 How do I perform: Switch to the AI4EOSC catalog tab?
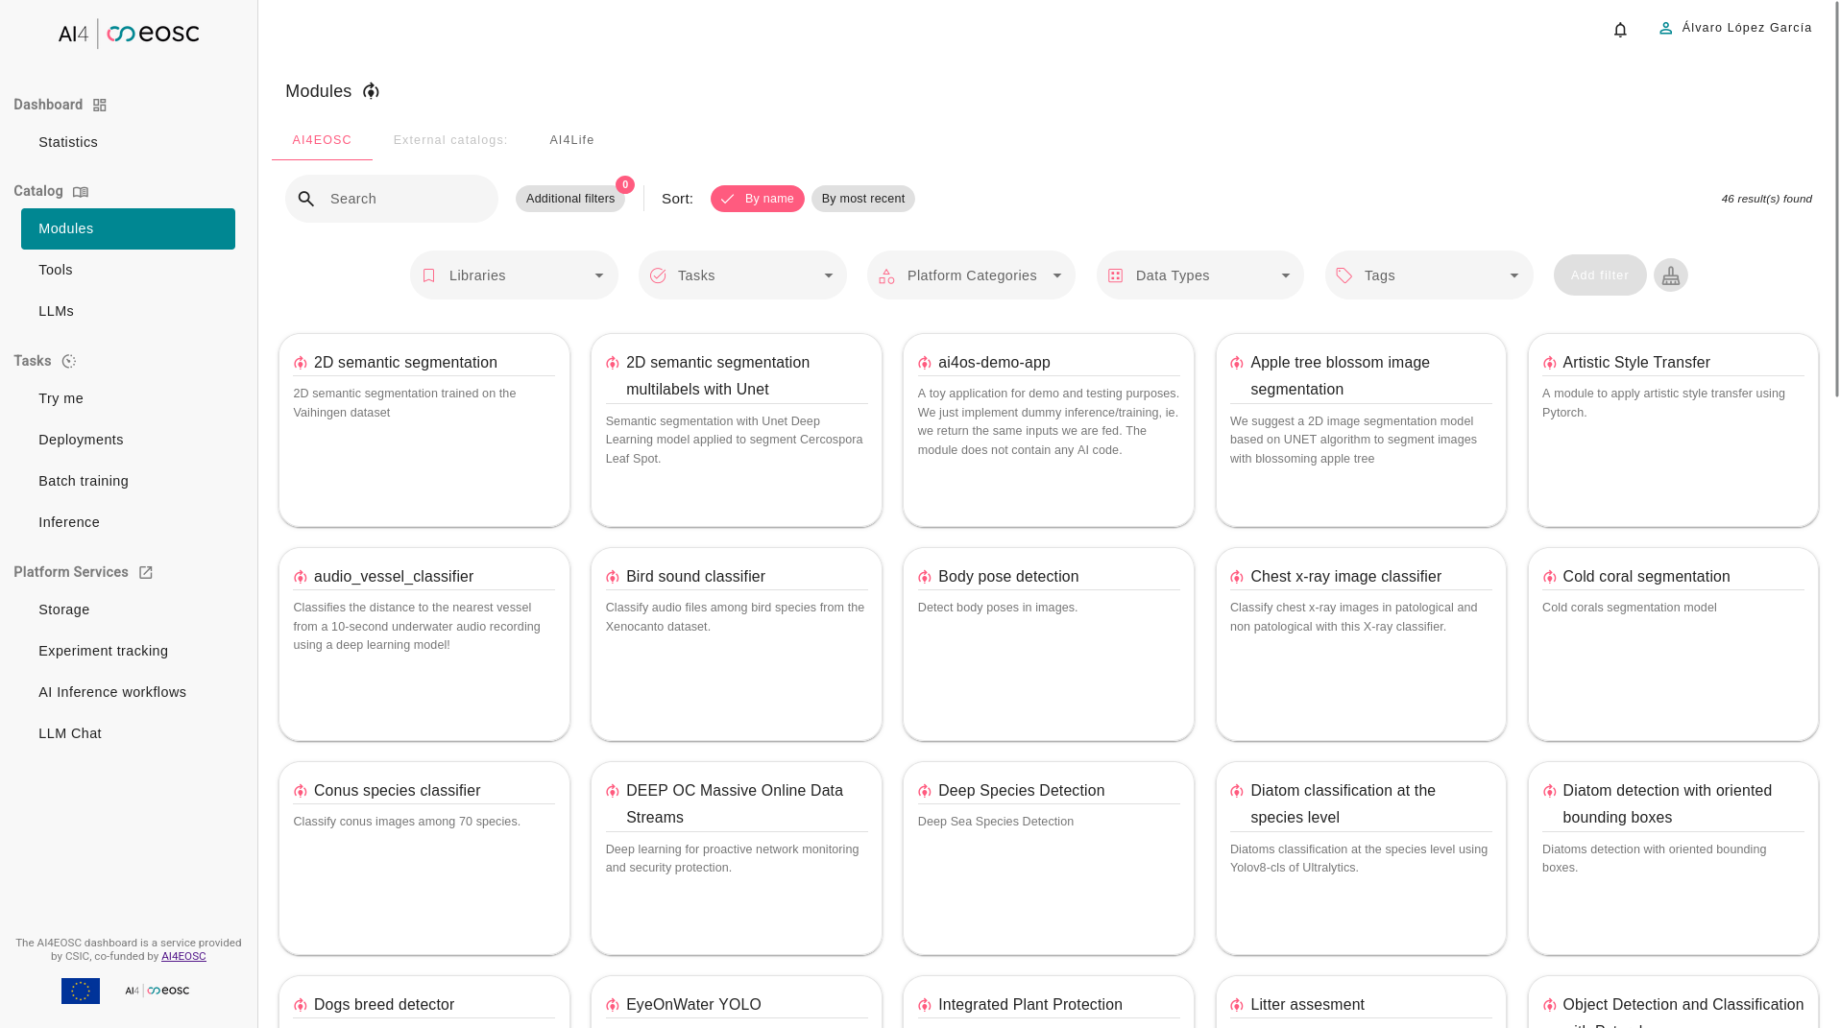pyautogui.click(x=322, y=140)
